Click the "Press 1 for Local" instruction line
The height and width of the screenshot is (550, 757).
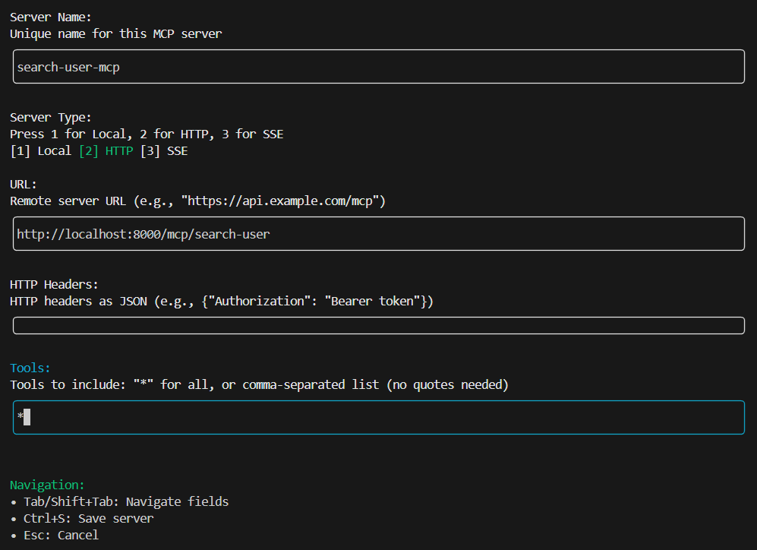pos(147,134)
